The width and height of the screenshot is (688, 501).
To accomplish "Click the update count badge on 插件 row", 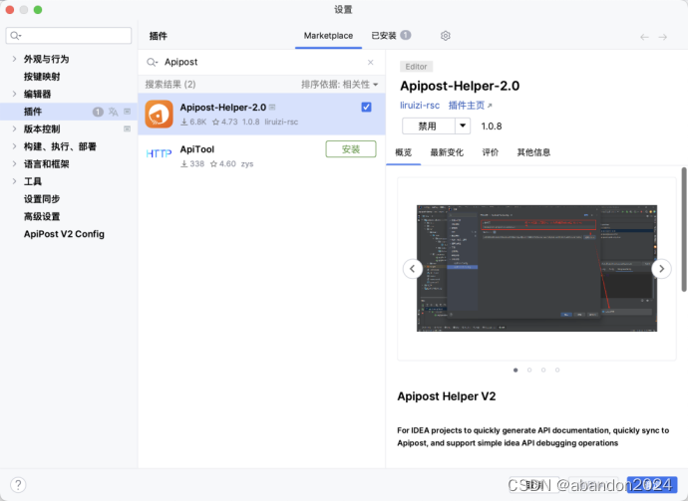I will (98, 112).
